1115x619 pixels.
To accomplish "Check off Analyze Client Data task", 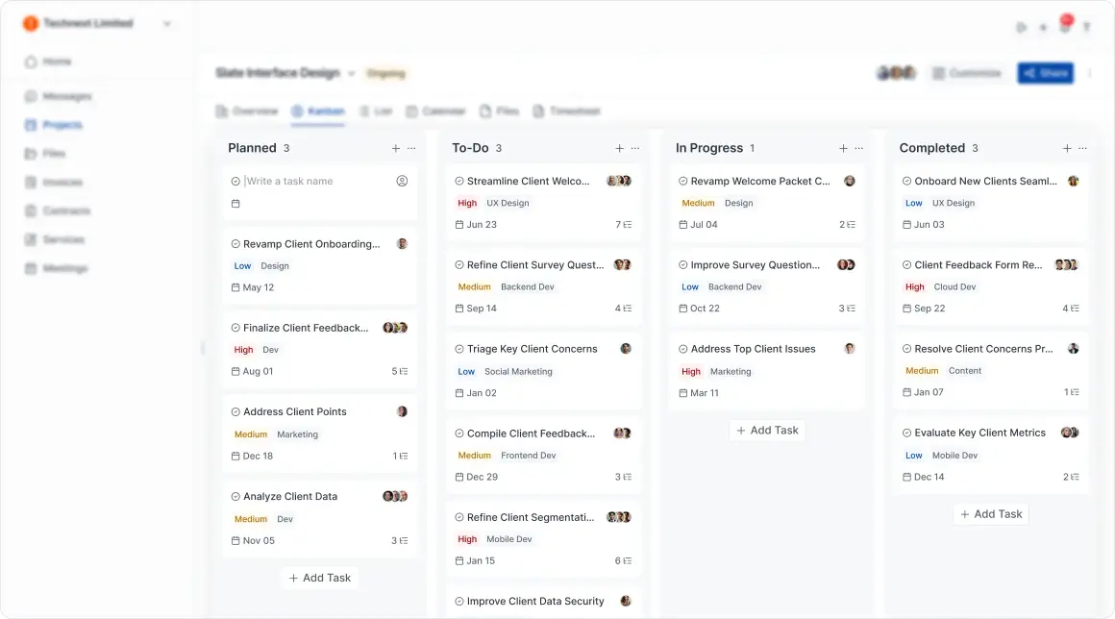I will pyautogui.click(x=235, y=497).
